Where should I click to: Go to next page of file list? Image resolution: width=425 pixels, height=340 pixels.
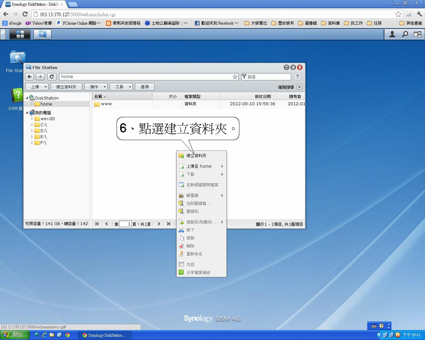point(159,224)
